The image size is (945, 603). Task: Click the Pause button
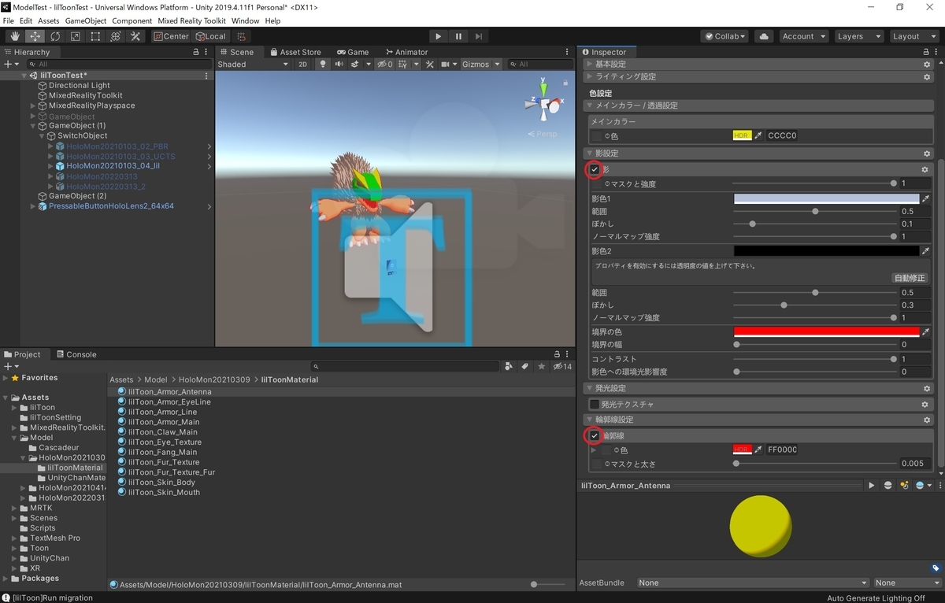[458, 36]
